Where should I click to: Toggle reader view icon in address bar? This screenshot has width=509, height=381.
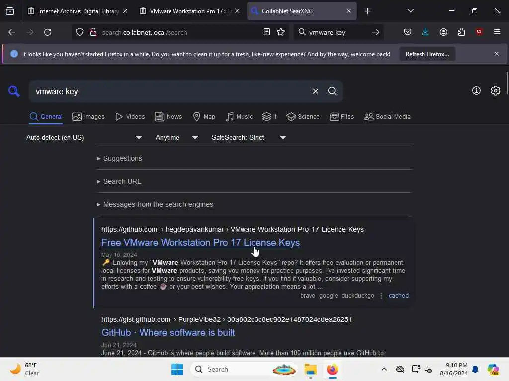[x=267, y=32]
